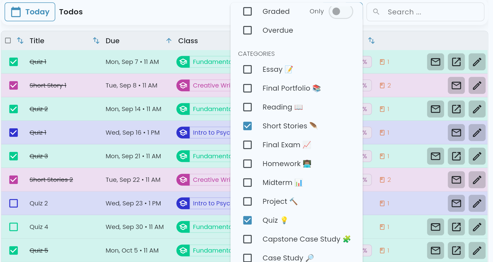Uncheck the Quiz category checkbox
Screen dimensions: 493x262
click(x=247, y=220)
